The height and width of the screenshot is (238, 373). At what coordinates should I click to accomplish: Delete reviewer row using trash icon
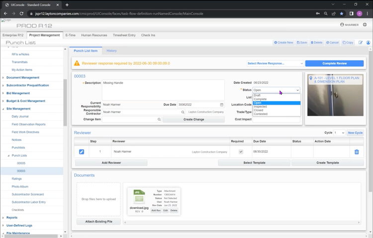click(x=357, y=152)
